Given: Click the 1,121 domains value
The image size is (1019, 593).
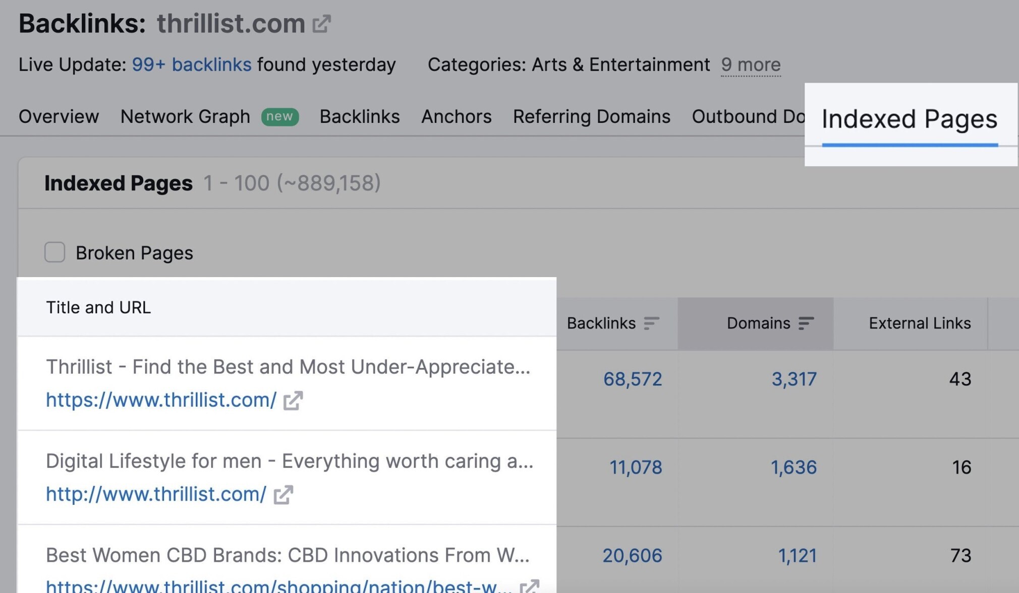Looking at the screenshot, I should click(798, 555).
